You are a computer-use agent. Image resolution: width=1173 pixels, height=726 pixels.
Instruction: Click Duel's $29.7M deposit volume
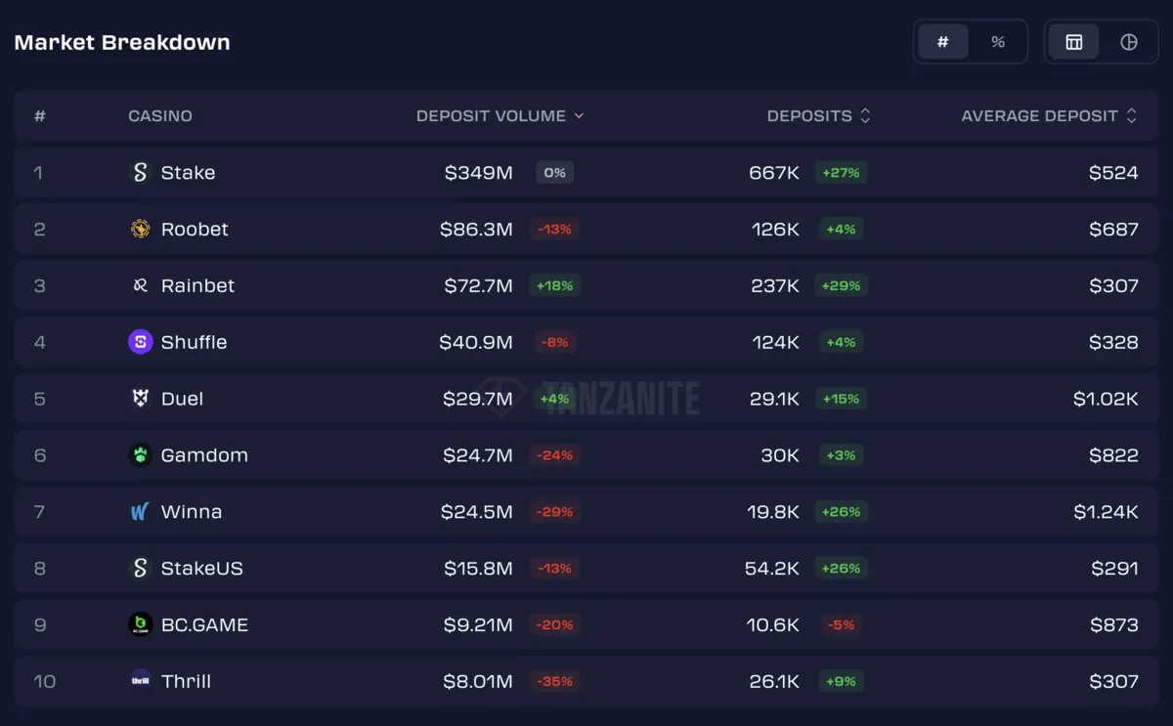478,399
